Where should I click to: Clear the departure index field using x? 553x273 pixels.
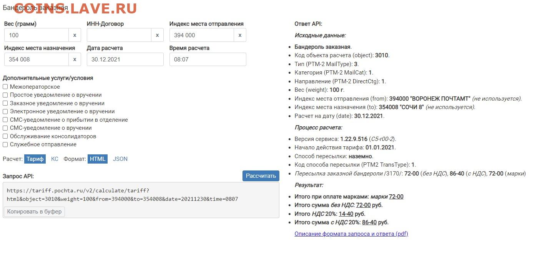click(x=240, y=35)
